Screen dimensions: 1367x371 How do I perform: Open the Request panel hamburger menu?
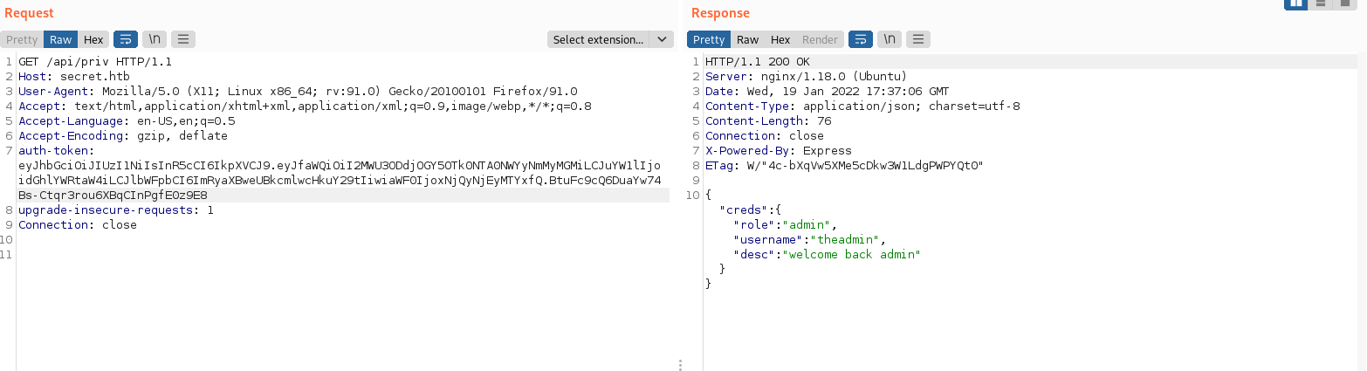click(x=183, y=39)
